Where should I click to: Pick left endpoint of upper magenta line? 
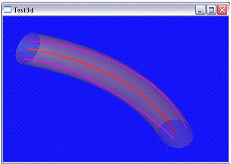30,41
